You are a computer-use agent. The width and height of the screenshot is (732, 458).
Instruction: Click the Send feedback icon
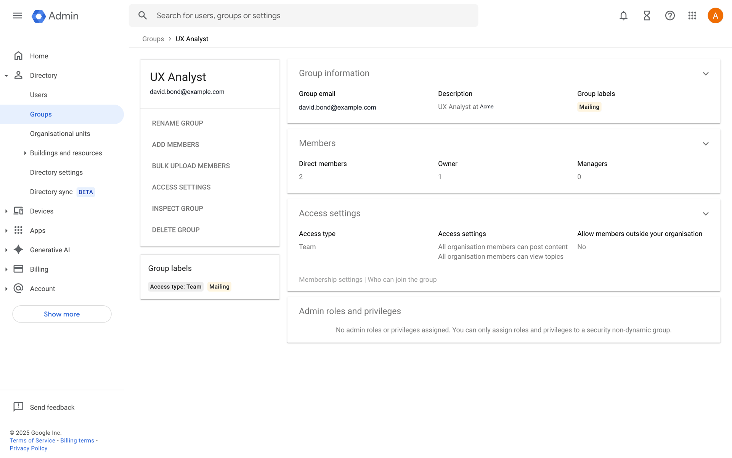[x=18, y=407]
